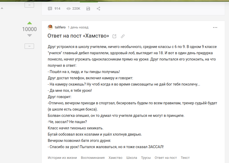The width and height of the screenshot is (229, 163).
Task: Open the comments icon showing 914
Action: pyautogui.click(x=50, y=9)
